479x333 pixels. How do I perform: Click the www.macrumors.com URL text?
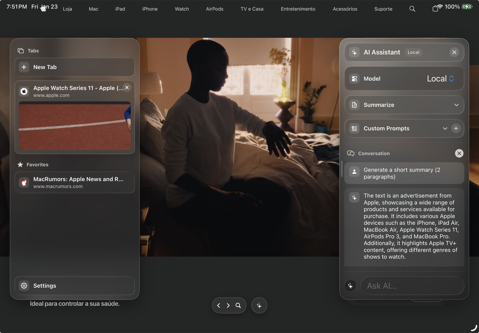click(58, 186)
